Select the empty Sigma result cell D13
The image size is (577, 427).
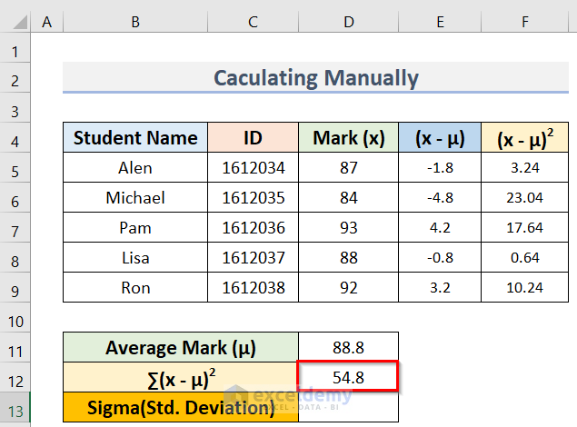pos(349,407)
